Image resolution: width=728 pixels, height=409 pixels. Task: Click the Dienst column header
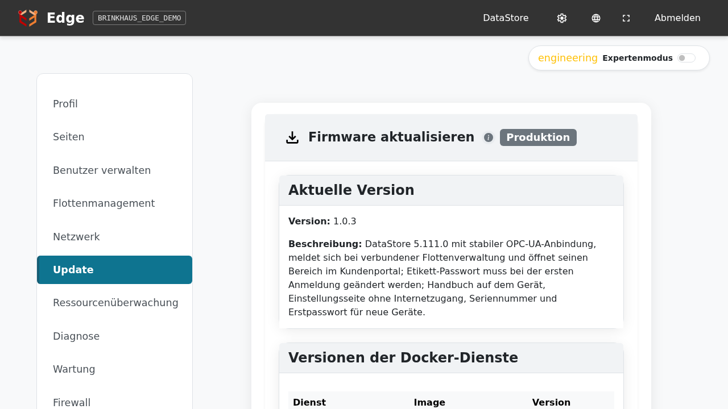[x=309, y=403]
